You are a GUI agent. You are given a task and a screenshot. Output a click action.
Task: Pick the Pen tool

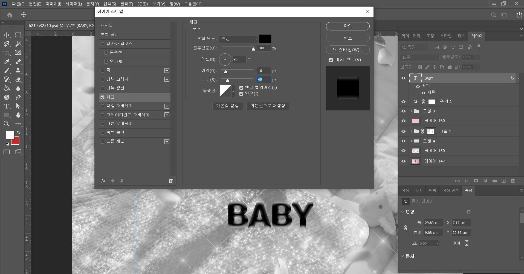(x=18, y=97)
